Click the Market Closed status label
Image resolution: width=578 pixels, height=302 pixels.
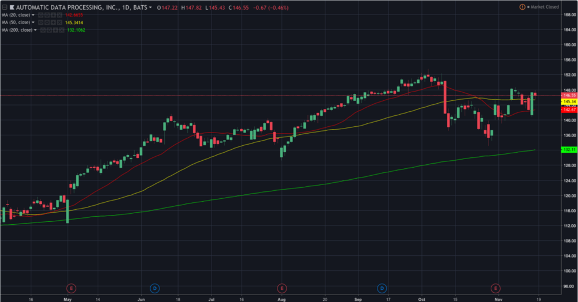coord(545,7)
